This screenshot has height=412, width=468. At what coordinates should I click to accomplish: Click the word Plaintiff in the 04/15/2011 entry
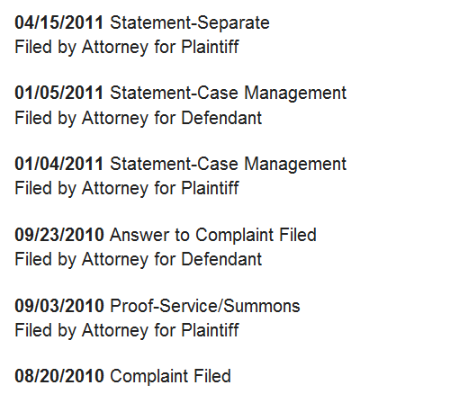(210, 47)
